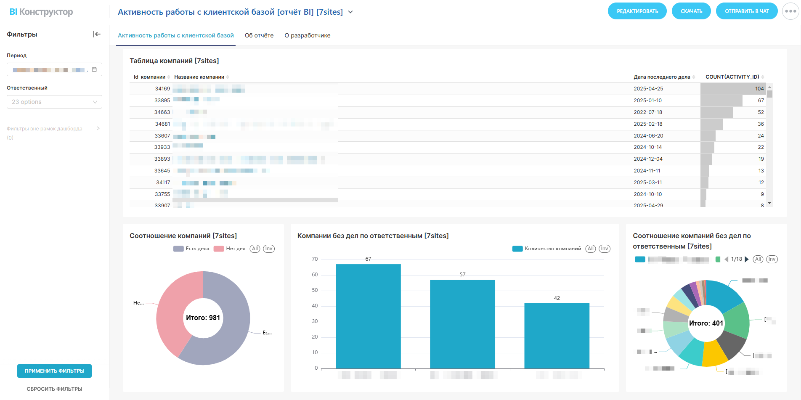This screenshot has height=400, width=801.
Task: Toggle the 'Есть дела' legend series
Action: tap(191, 249)
